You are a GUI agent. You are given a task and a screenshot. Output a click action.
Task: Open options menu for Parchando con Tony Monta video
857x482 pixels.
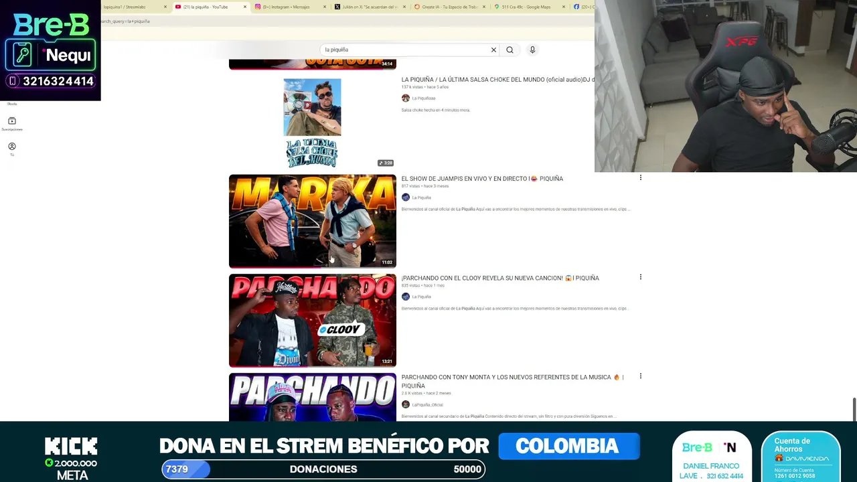click(x=641, y=376)
